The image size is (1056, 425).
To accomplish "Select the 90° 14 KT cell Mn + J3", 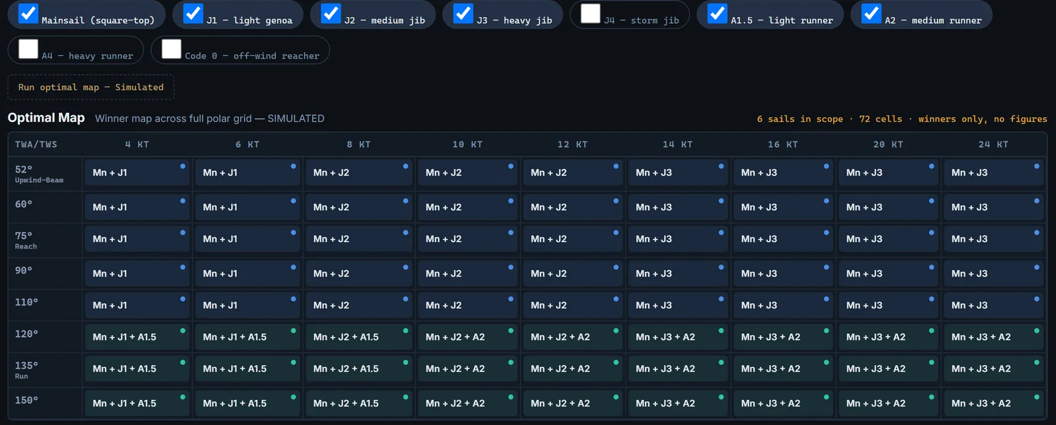I will pyautogui.click(x=678, y=273).
